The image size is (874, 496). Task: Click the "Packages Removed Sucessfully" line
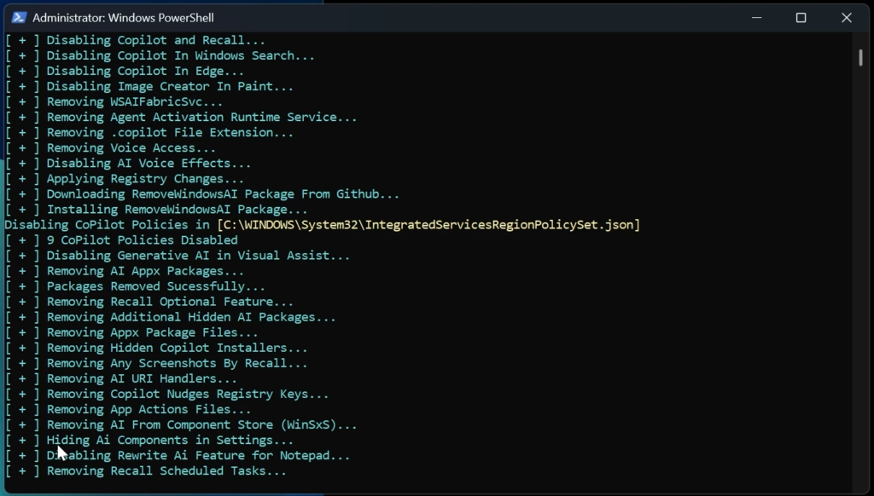pyautogui.click(x=155, y=286)
